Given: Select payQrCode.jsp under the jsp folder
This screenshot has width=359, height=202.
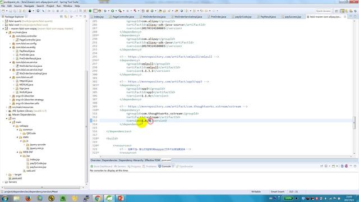Looking at the screenshot, I should [x=38, y=163].
